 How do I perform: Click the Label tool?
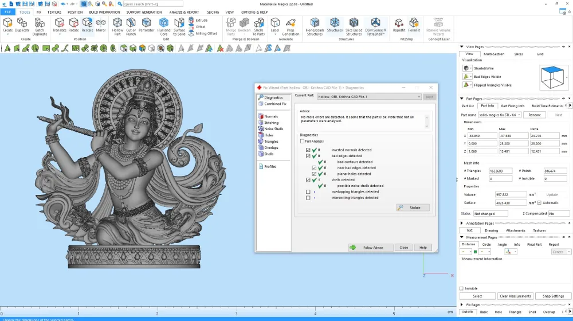tap(275, 26)
